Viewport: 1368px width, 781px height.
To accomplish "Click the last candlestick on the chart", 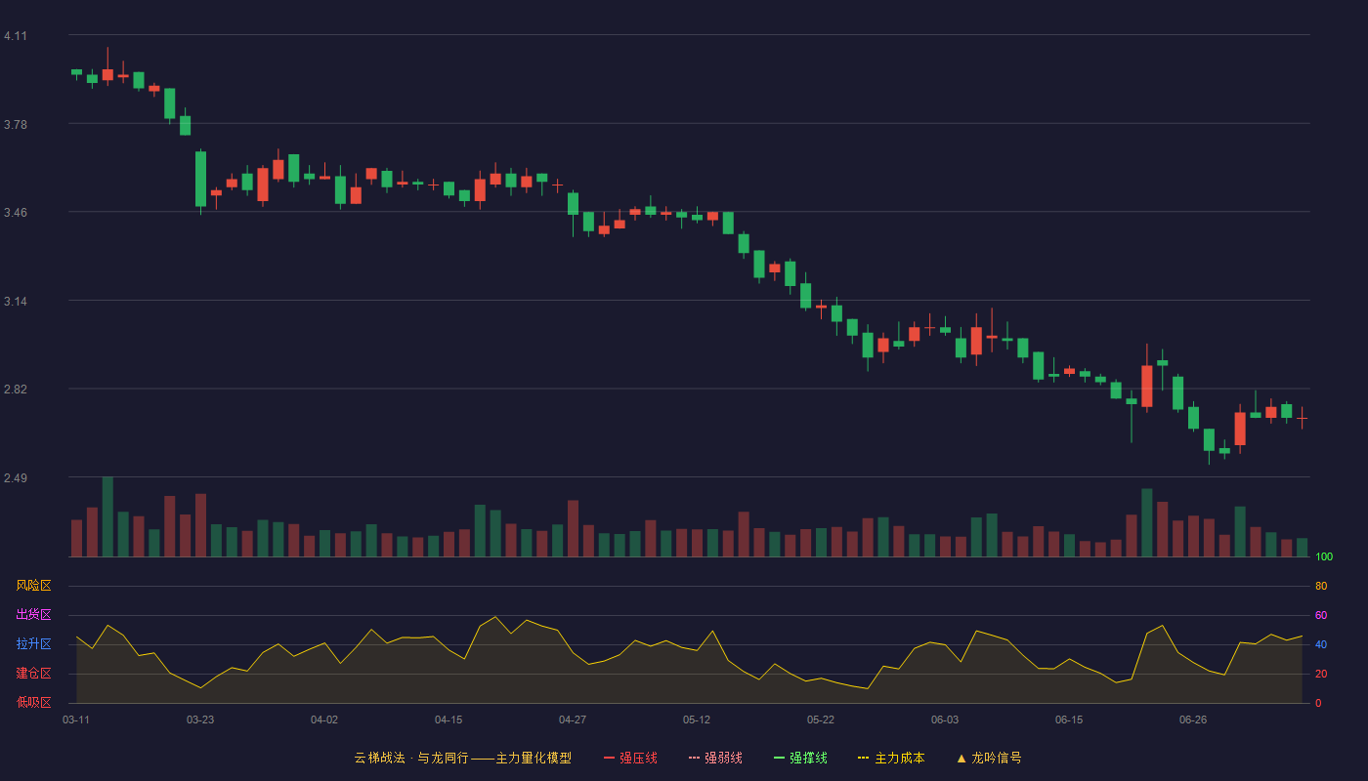I will coord(1302,418).
